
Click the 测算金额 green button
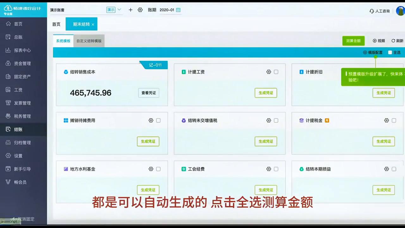point(353,41)
